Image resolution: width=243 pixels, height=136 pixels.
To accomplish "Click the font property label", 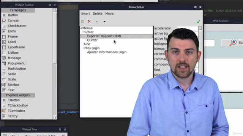I will point(157,70).
